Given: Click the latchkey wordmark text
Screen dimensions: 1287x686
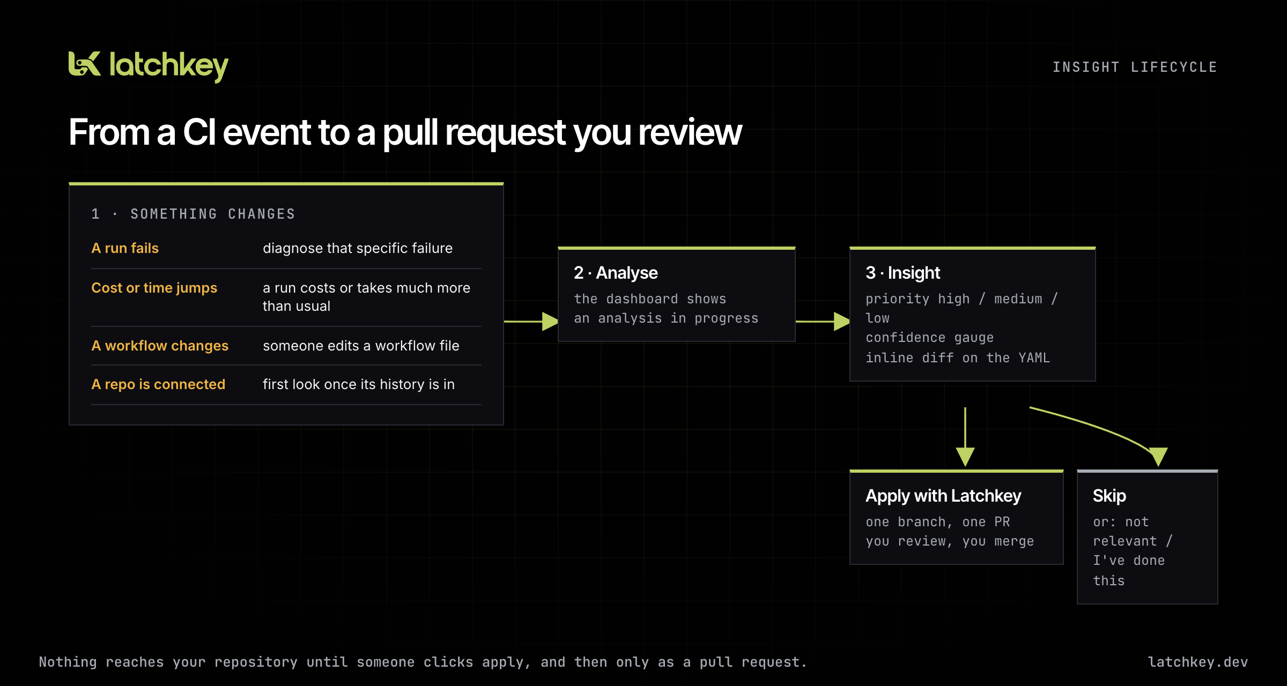Looking at the screenshot, I should (169, 66).
